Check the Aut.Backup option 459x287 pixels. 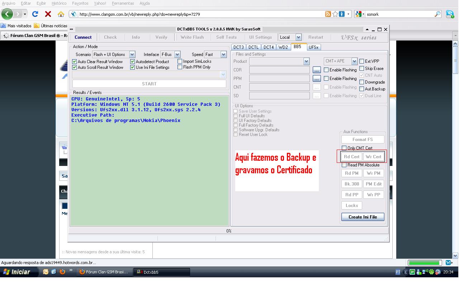362,89
